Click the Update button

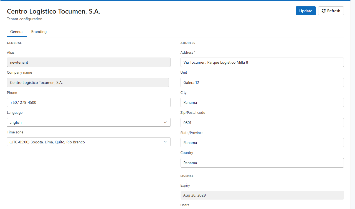tap(306, 11)
